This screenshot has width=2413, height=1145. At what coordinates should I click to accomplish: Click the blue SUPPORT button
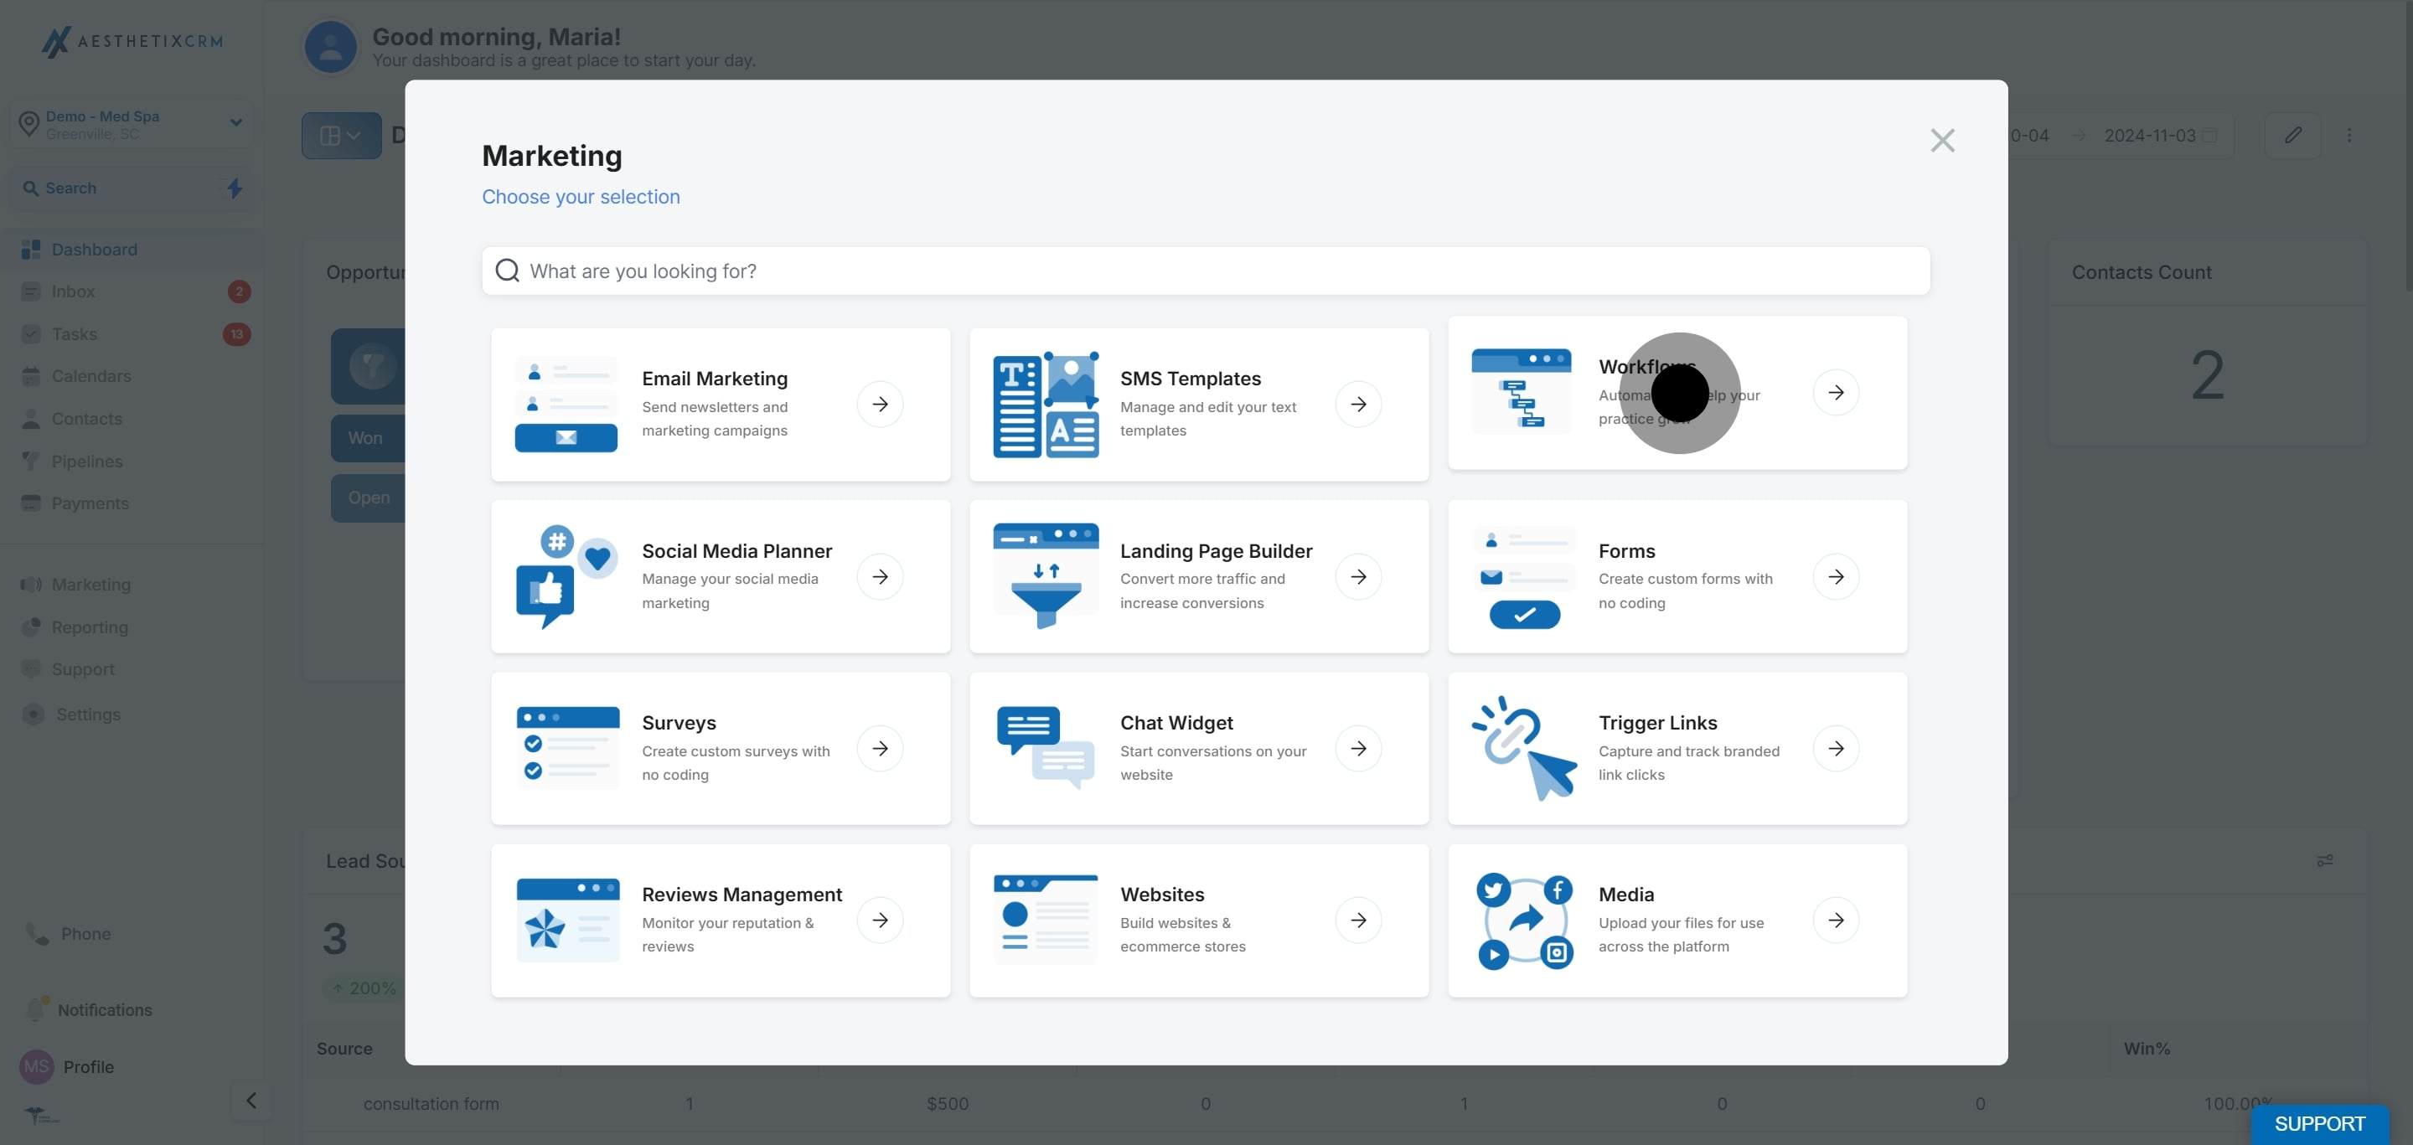[x=2319, y=1124]
